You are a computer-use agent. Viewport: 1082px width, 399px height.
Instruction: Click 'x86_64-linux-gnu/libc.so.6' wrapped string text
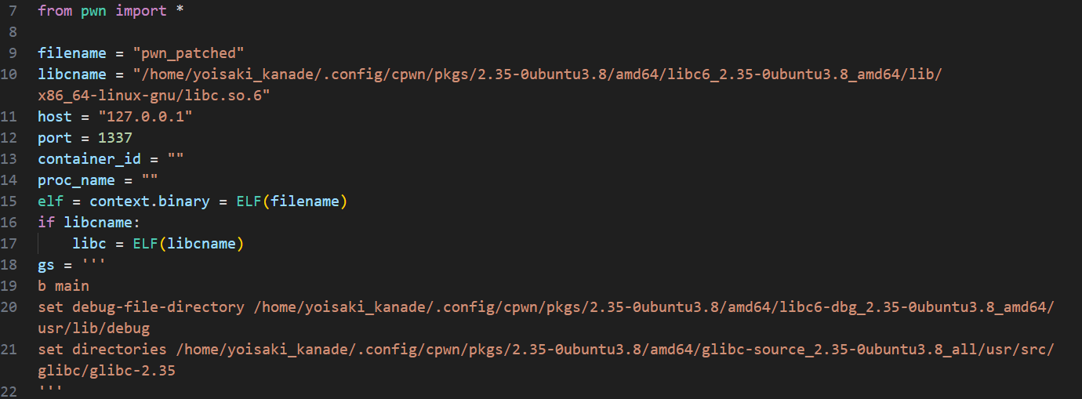(x=154, y=96)
